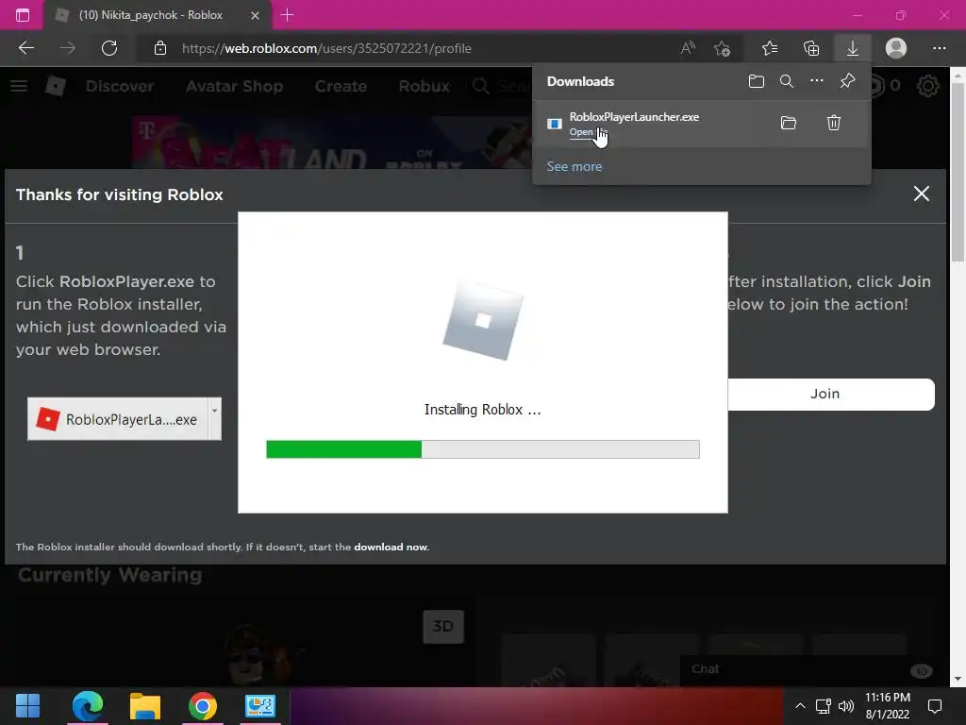Delete the RobloxPlayerLauncher.exe download entry
Image resolution: width=966 pixels, height=725 pixels.
834,123
